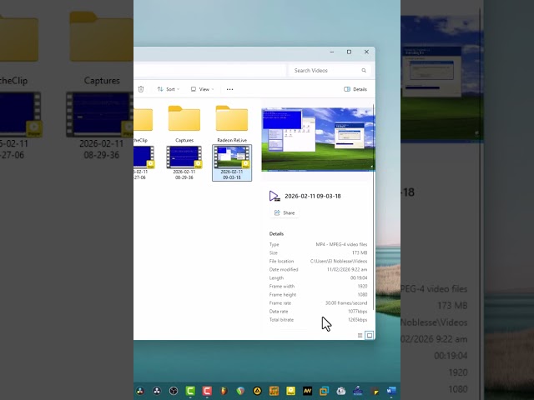Open the See more three-dots menu

230,89
